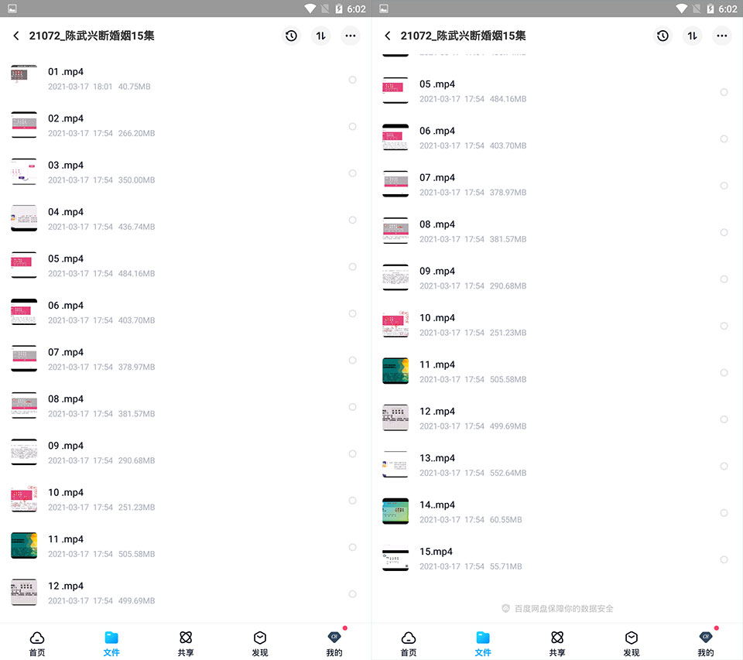
Task: Open the 13..mp4 video file
Action: [556, 465]
